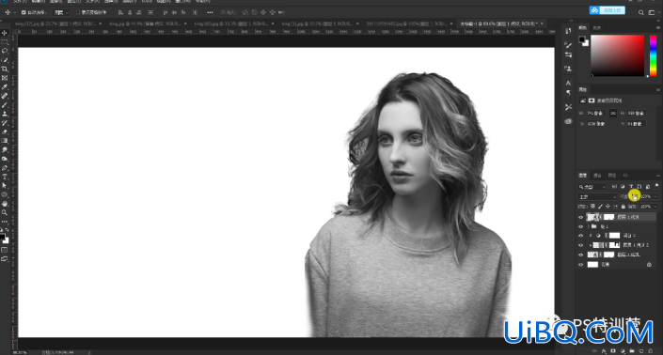Viewport: 663px width, 355px height.
Task: Select the Path Selection tool
Action: (x=5, y=186)
